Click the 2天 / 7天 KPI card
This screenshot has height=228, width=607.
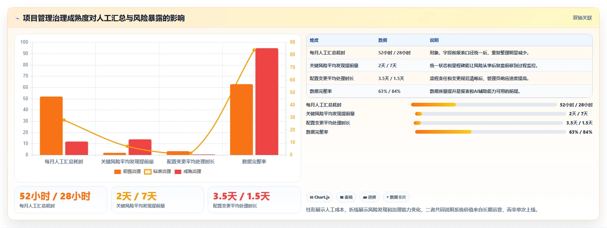click(157, 200)
